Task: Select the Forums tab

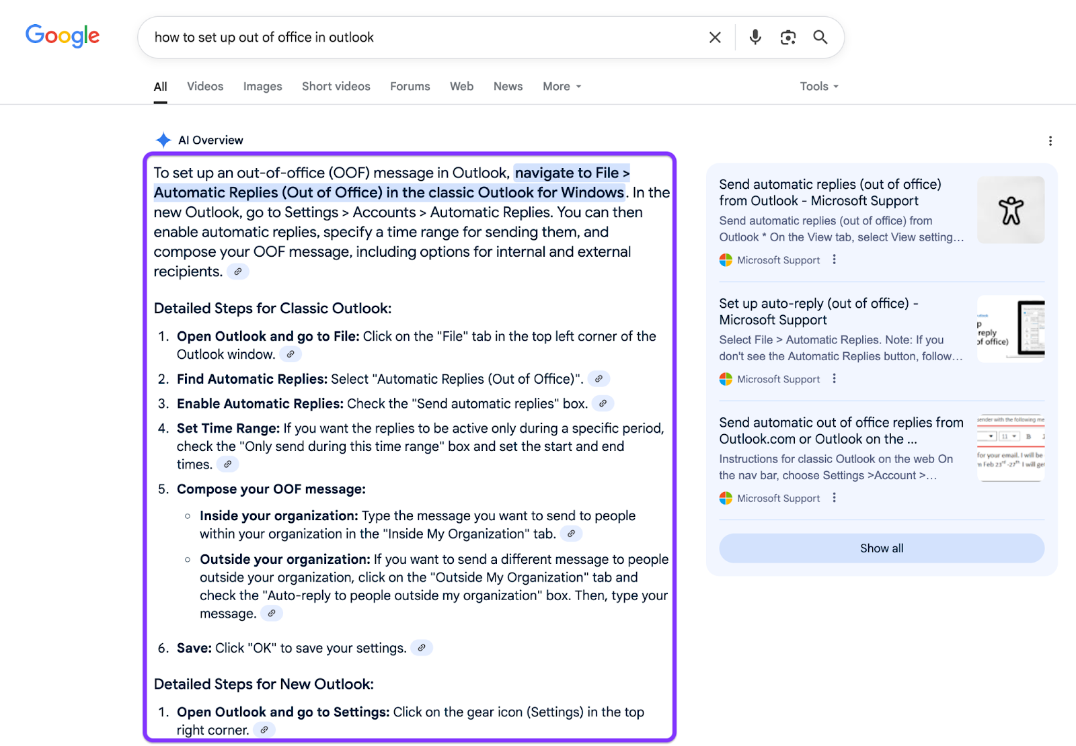Action: pyautogui.click(x=410, y=87)
